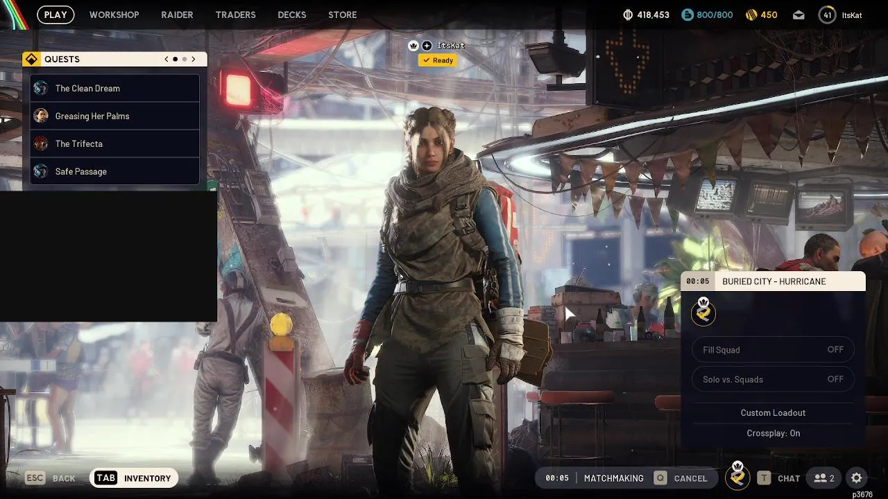Click the MATCHMAKING status label

coord(614,478)
